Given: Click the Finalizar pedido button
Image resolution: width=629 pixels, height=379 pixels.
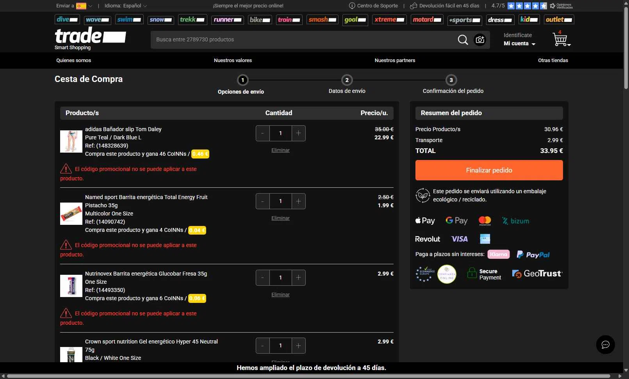Looking at the screenshot, I should (x=489, y=170).
